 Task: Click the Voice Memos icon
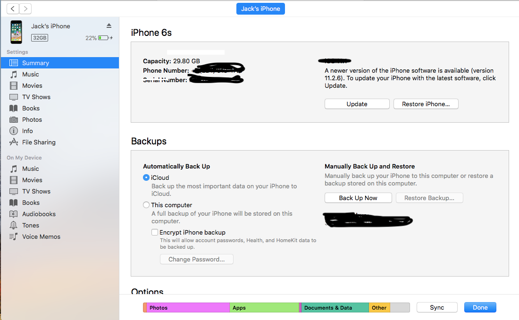pos(14,236)
